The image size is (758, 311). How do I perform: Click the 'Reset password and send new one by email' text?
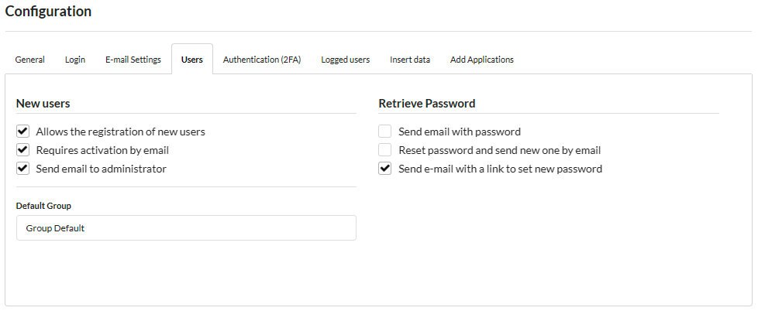tap(499, 150)
